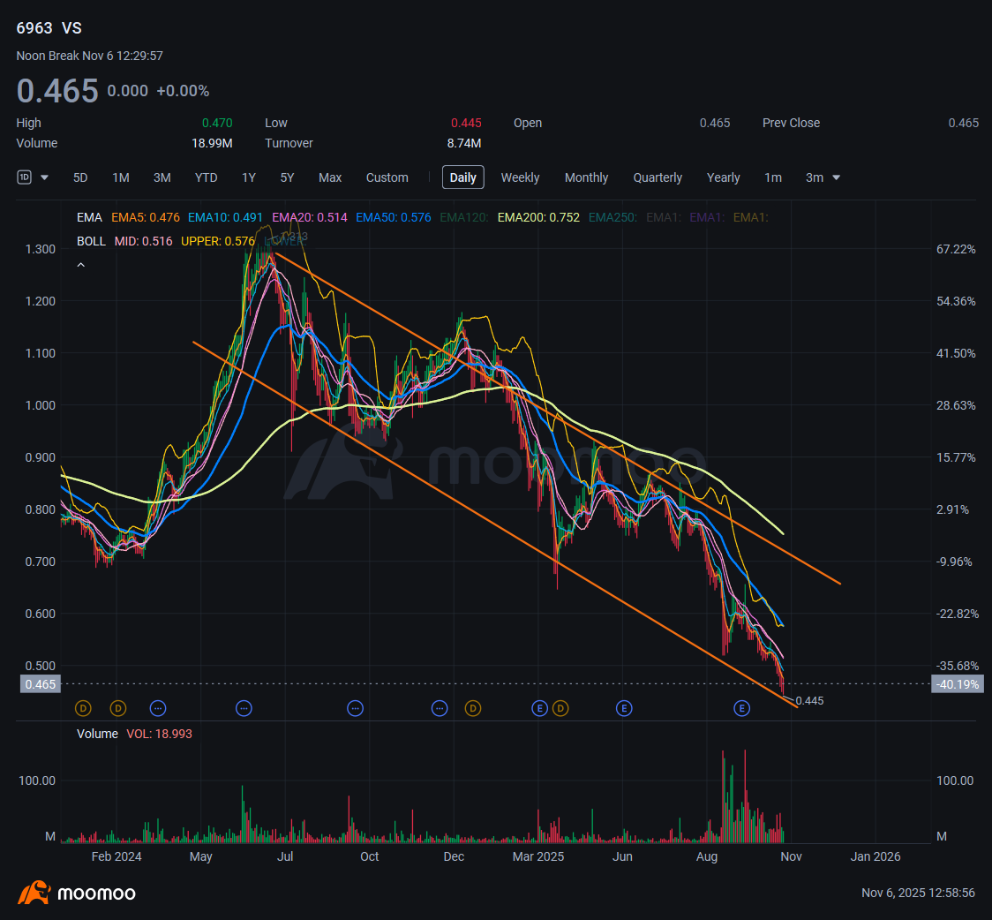Select 1m minute interval
Screen dimensions: 992x920
(773, 177)
